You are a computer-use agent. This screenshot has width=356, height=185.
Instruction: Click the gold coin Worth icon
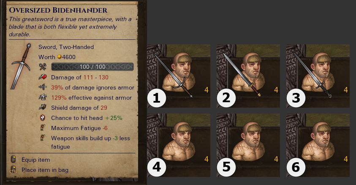point(59,57)
